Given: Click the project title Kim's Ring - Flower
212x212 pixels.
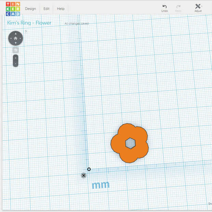Looking at the screenshot, I should [x=29, y=23].
